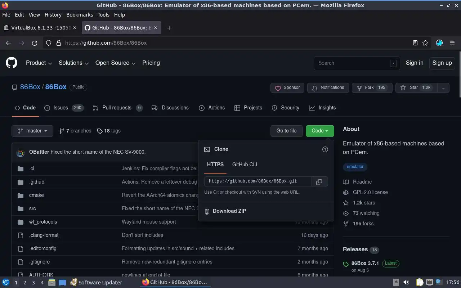Select the HTTPS clone tab
This screenshot has width=461, height=288.
pyautogui.click(x=215, y=165)
